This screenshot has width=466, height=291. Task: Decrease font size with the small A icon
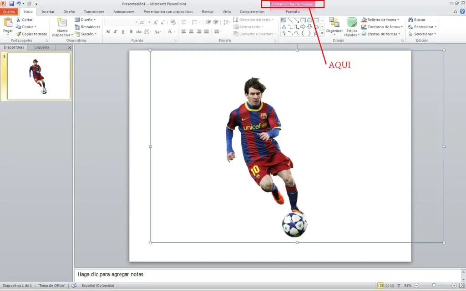point(162,22)
